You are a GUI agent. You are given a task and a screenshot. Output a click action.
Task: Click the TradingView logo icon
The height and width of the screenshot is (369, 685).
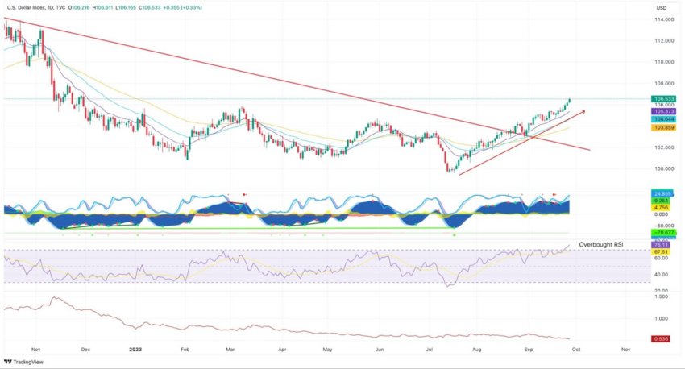tap(8, 362)
